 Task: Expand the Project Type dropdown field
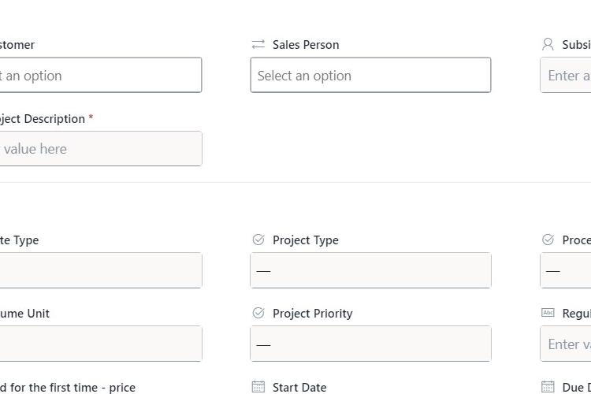370,270
